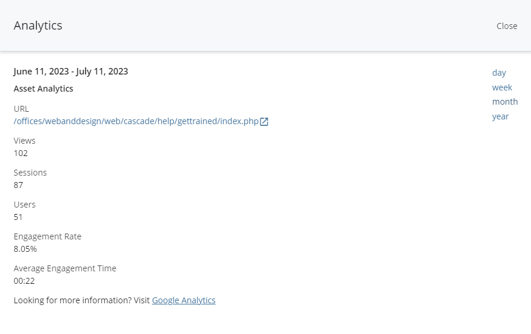
Task: Click the Analytics panel title
Action: click(x=38, y=25)
